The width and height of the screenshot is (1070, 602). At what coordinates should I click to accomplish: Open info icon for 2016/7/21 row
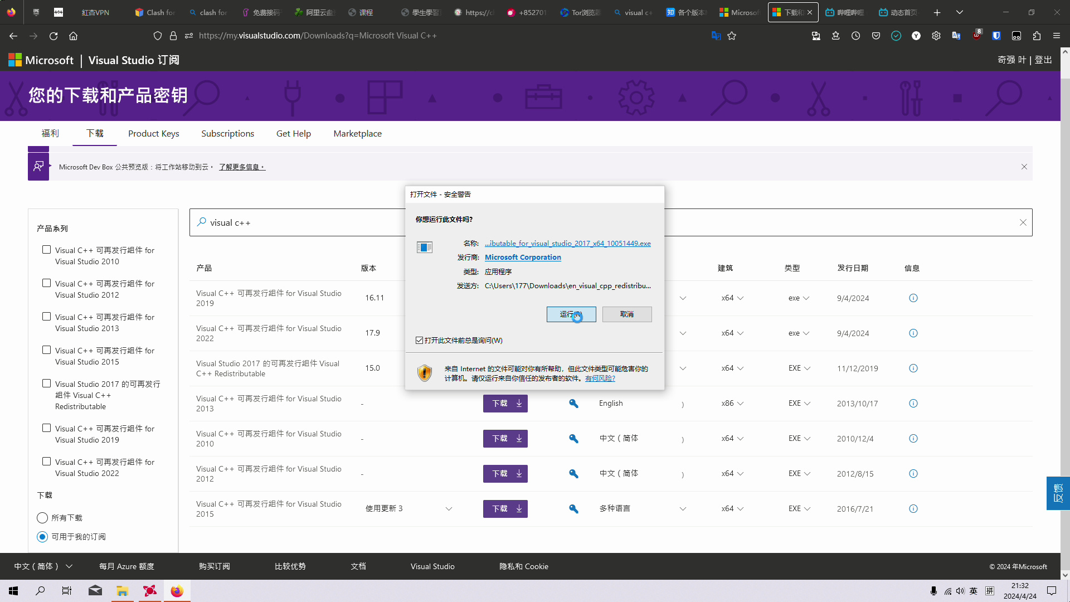[913, 509]
